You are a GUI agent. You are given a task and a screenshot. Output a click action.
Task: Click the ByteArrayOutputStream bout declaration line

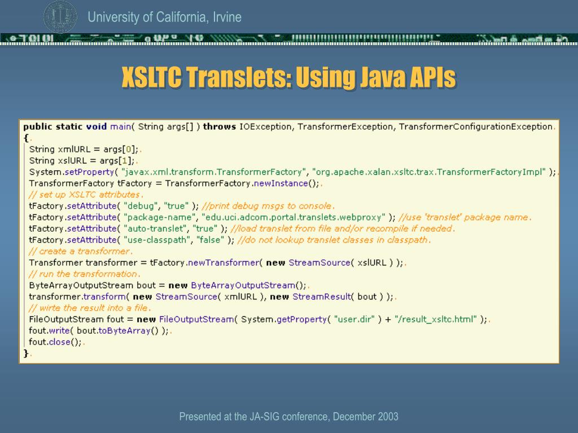tap(168, 285)
